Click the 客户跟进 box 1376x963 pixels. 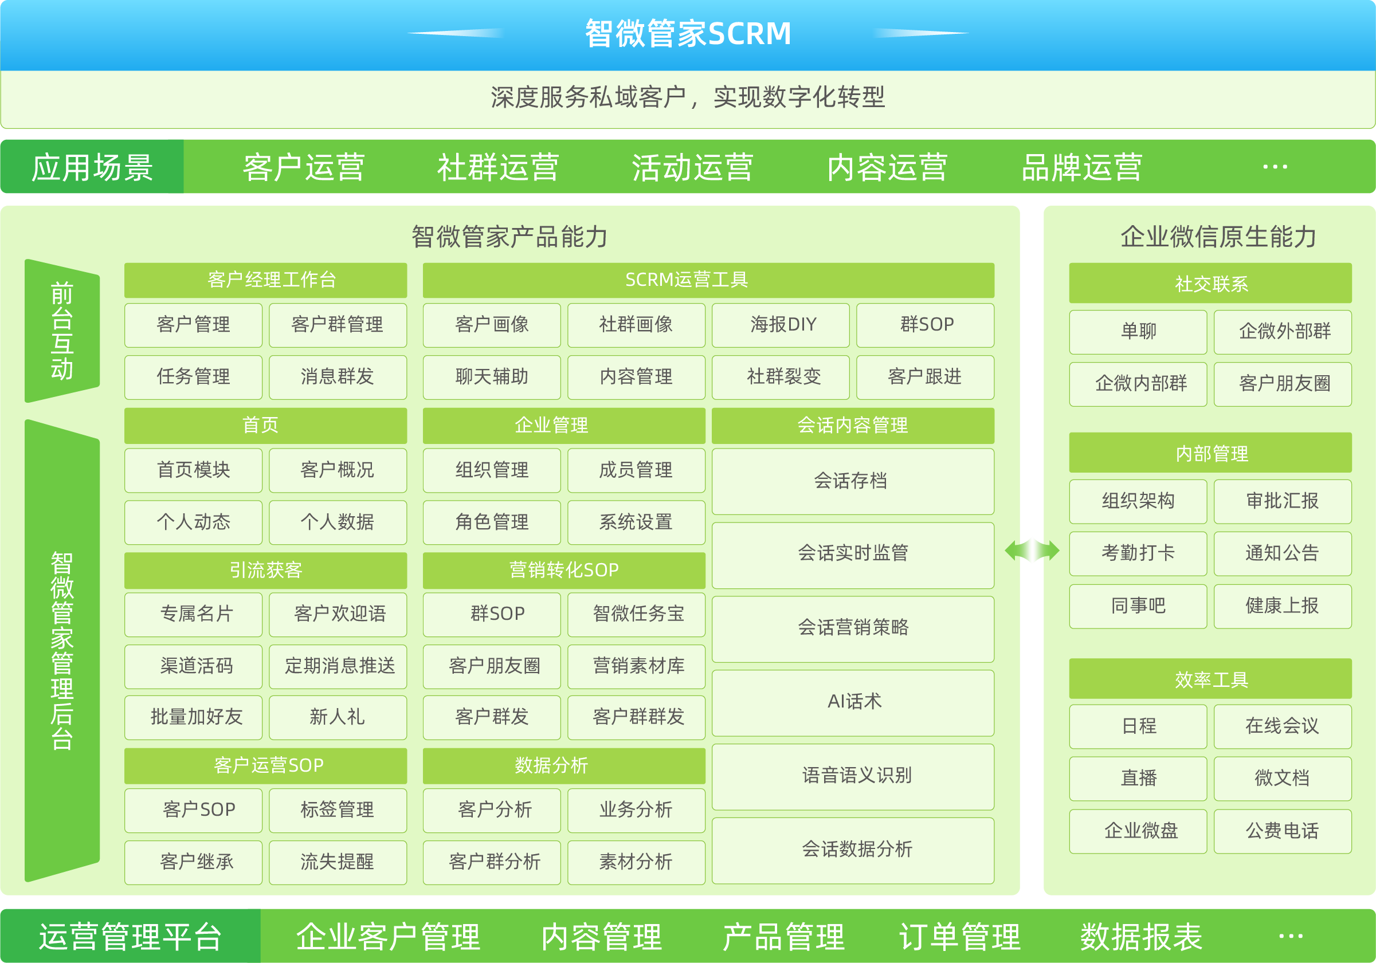click(x=926, y=377)
